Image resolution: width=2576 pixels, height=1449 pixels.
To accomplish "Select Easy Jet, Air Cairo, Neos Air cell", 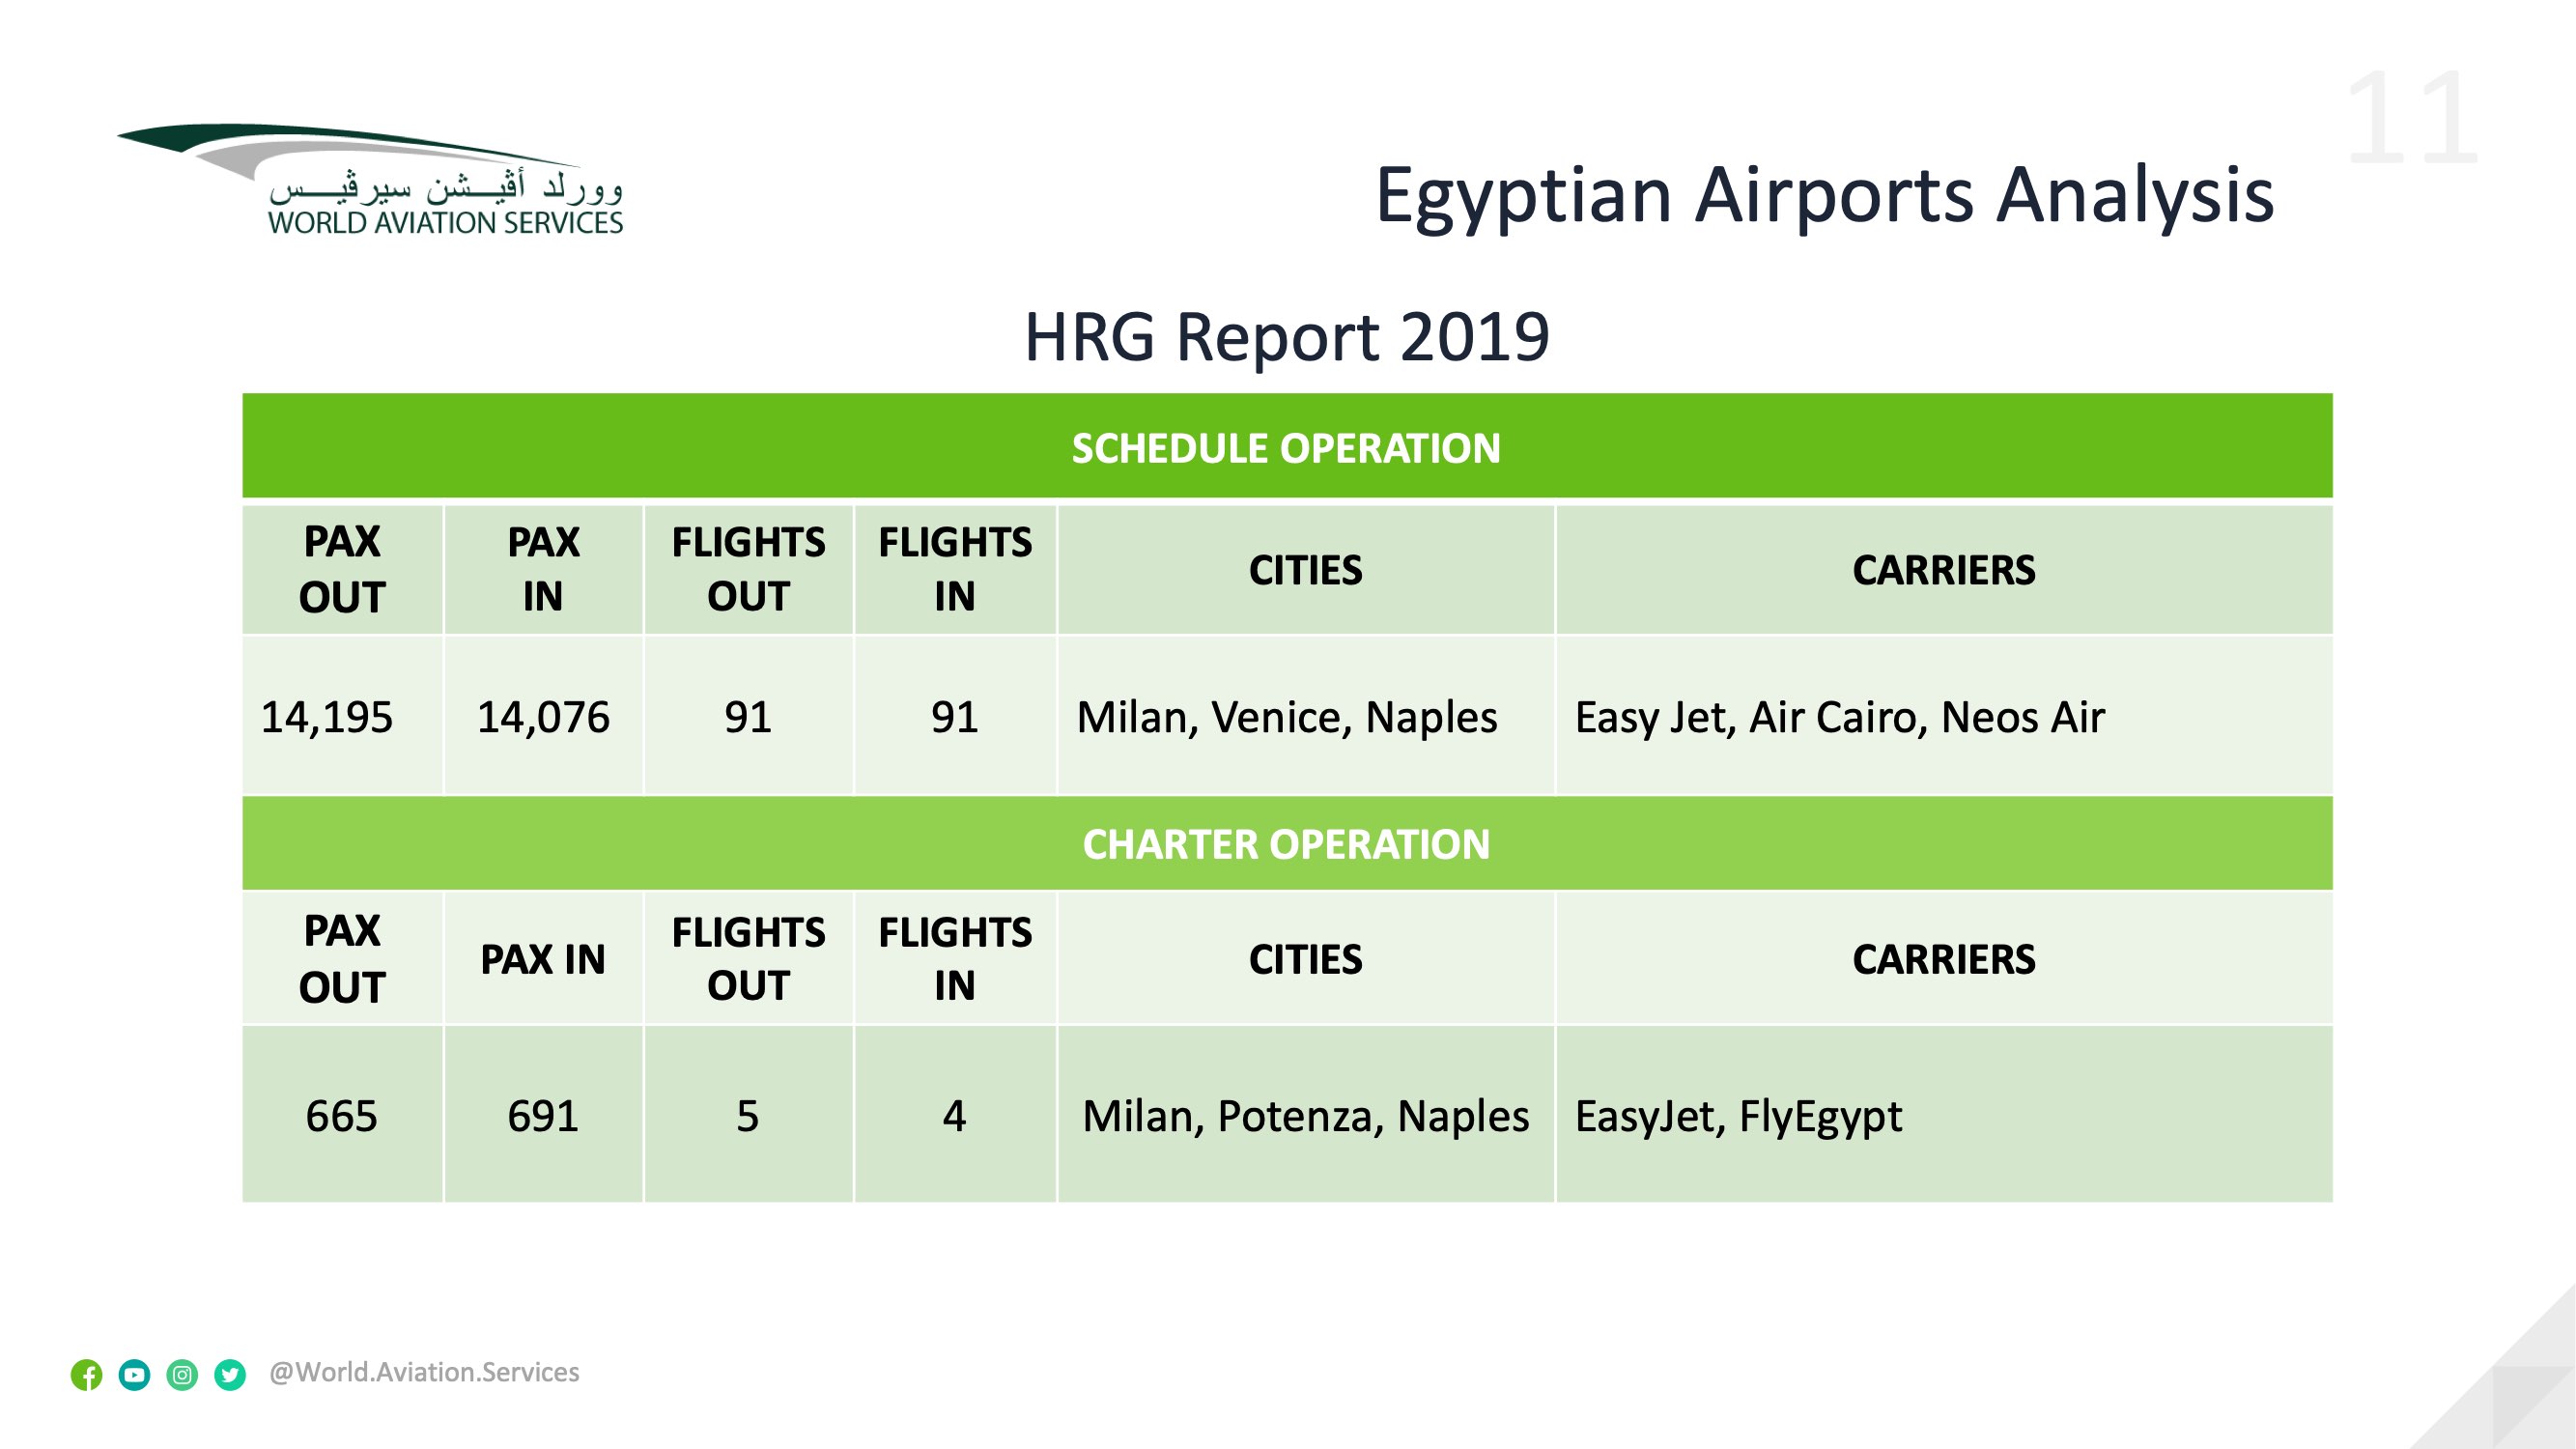I will (x=1944, y=716).
